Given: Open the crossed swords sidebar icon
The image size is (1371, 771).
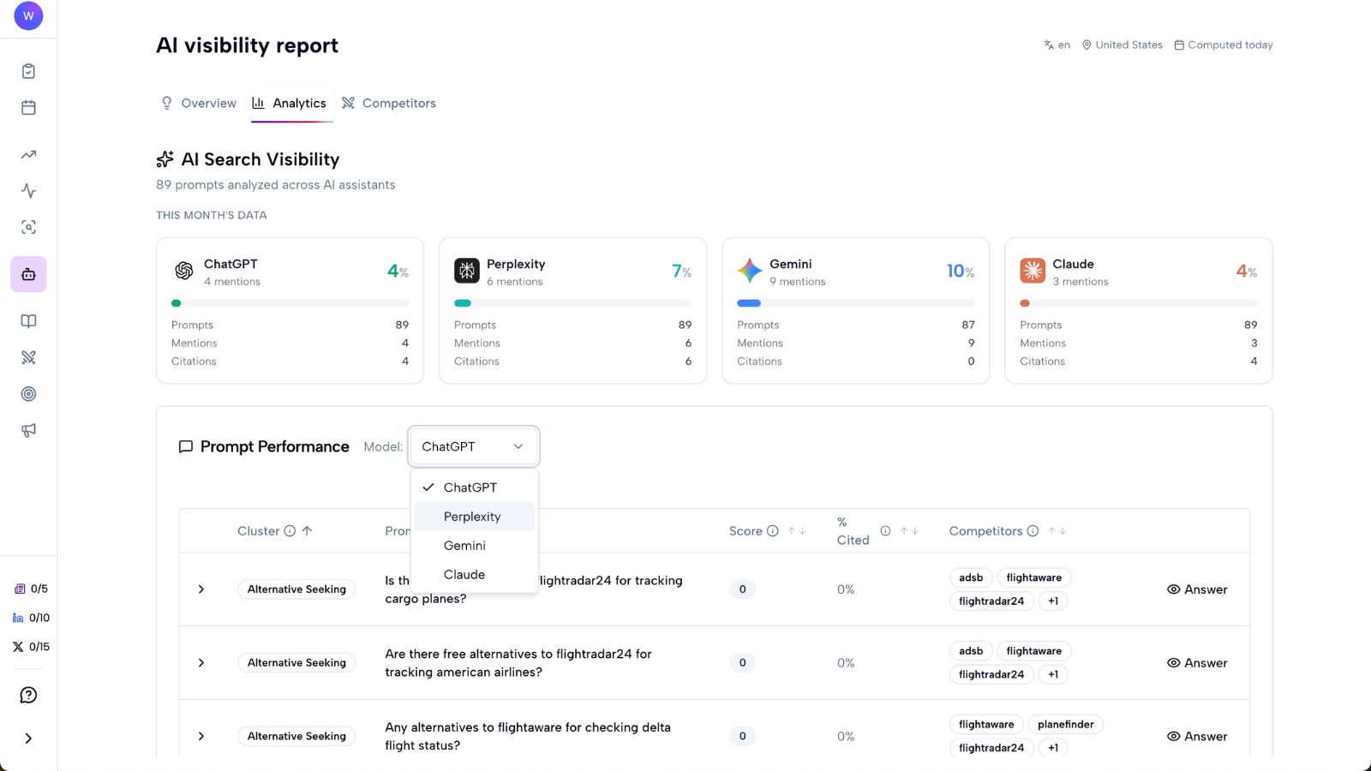Looking at the screenshot, I should point(28,357).
